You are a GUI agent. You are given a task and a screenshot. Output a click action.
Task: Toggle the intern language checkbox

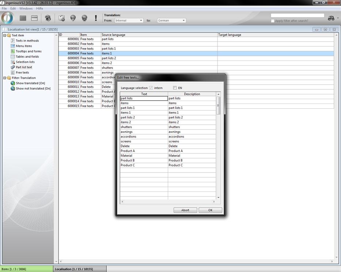151,88
